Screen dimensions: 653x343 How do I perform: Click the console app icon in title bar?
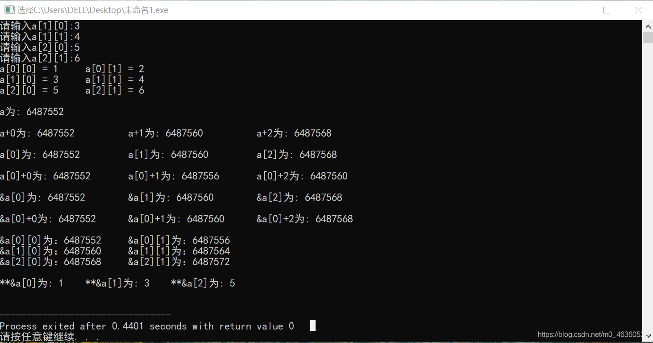10,10
